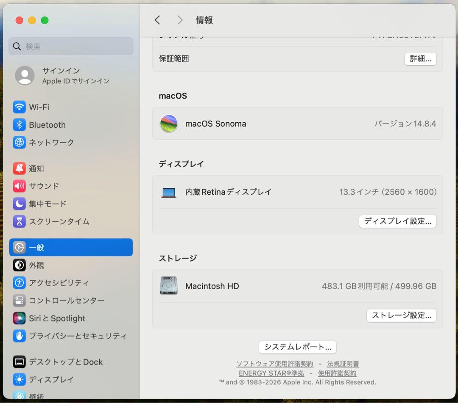The height and width of the screenshot is (403, 458).
Task: Click the アクセシビリティ icon
Action: (19, 283)
